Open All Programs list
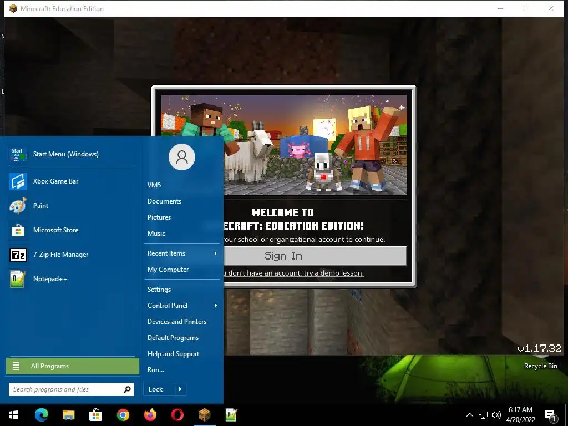The width and height of the screenshot is (568, 426). 73,366
